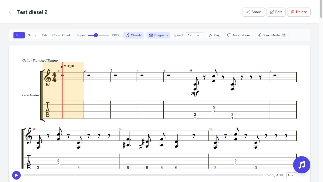Image resolution: width=323 pixels, height=182 pixels.
Task: Click the back arrow next to Test diesel 2
Action: tap(11, 12)
